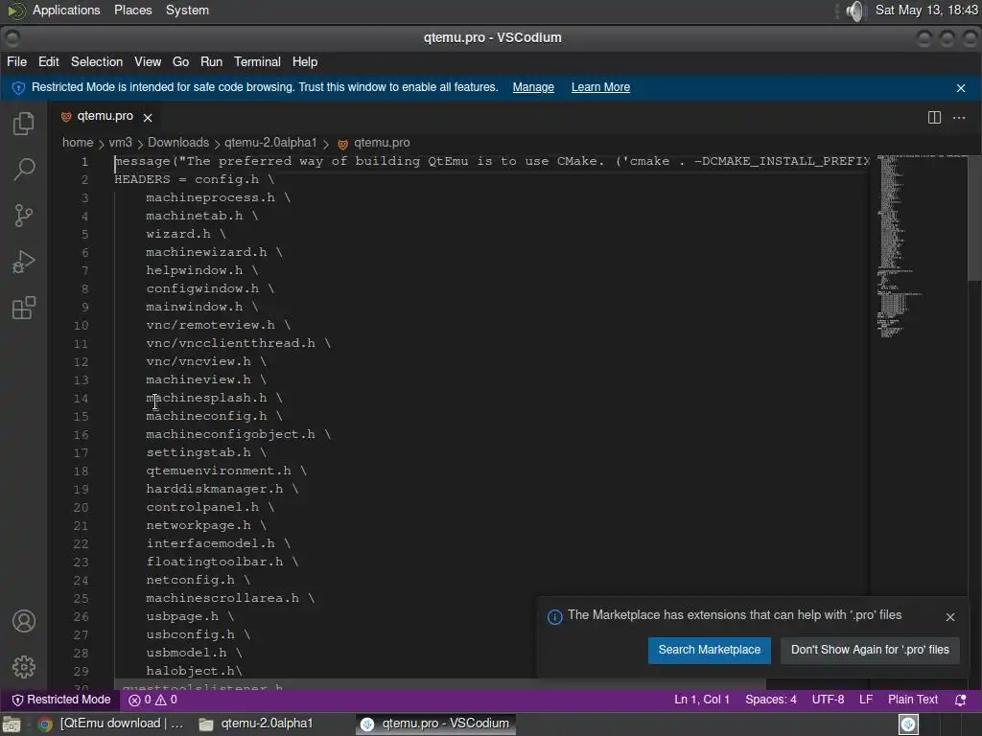This screenshot has height=736, width=982.
Task: Open the Applications menu in top panel
Action: (66, 10)
